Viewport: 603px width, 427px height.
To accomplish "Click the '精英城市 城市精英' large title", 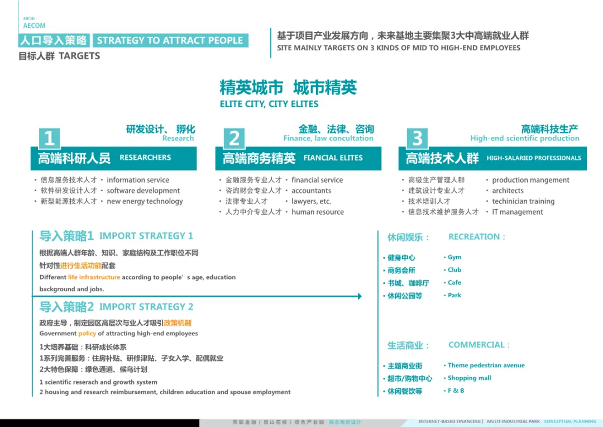I will click(288, 87).
